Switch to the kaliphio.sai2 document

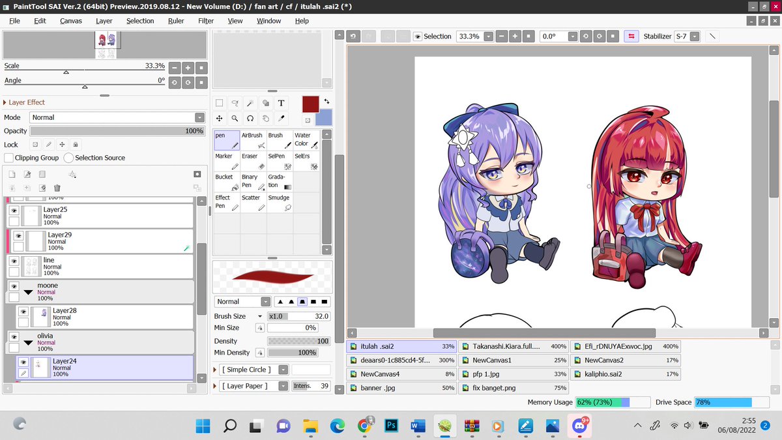click(x=626, y=374)
